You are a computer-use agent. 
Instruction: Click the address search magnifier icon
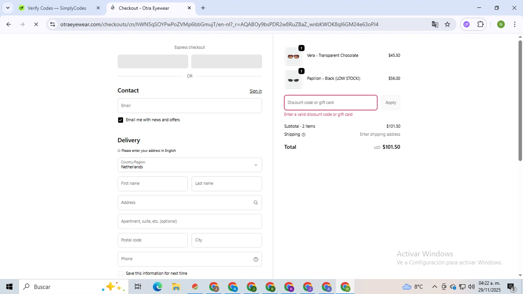point(256,203)
